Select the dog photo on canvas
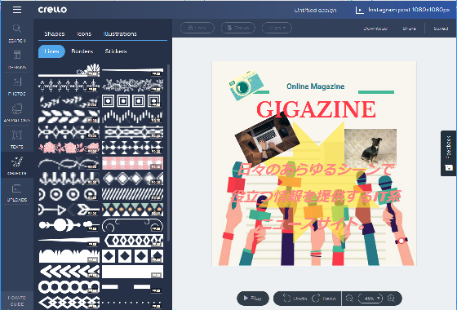This screenshot has height=310, width=457. coord(370,148)
